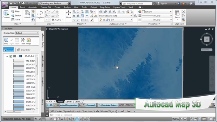Click the SAD69.UTM-23S coordinate system button

[x=125, y=105]
